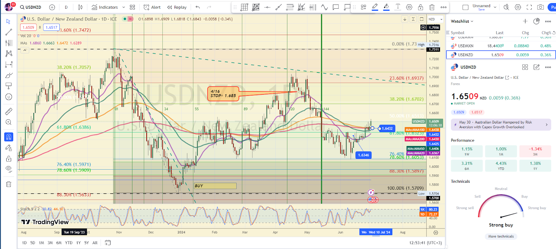Select USDMXN in the watchlist
Viewport: 556px width, 249px height.
(x=501, y=46)
